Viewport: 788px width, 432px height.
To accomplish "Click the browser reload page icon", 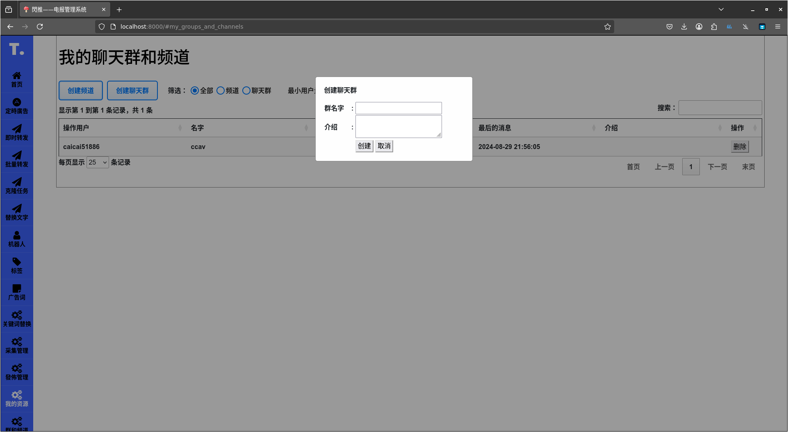I will pos(40,27).
